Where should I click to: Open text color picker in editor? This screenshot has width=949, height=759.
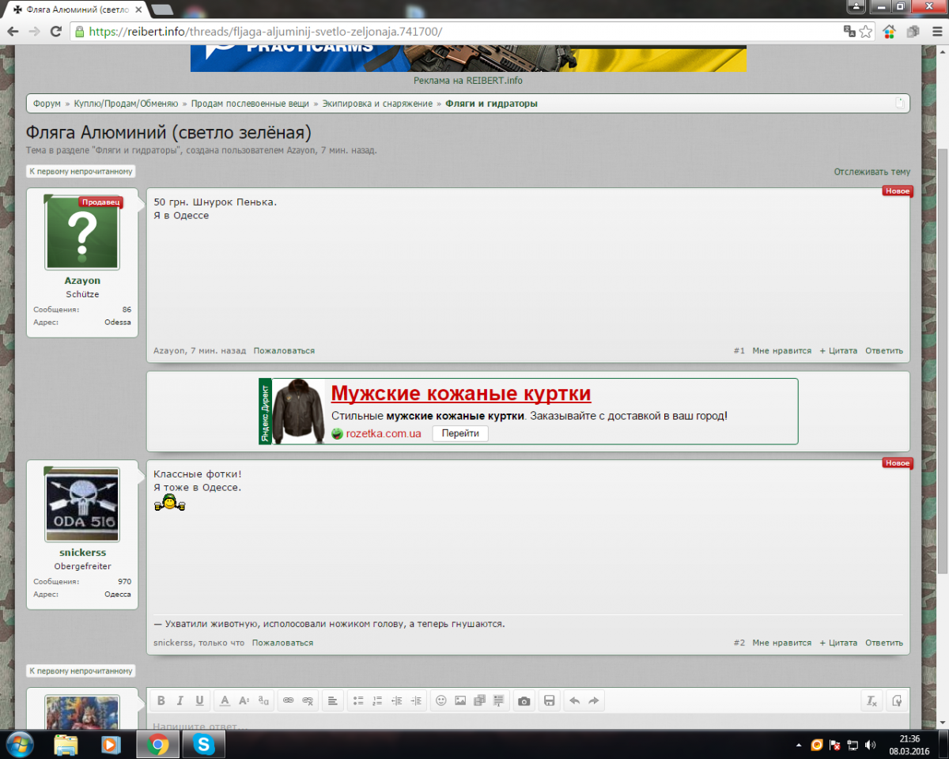(x=225, y=700)
